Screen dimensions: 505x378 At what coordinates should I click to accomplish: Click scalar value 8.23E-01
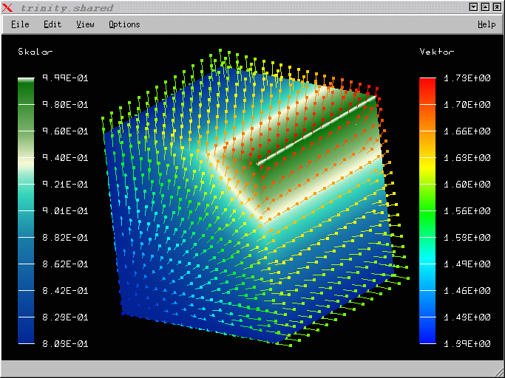click(65, 317)
